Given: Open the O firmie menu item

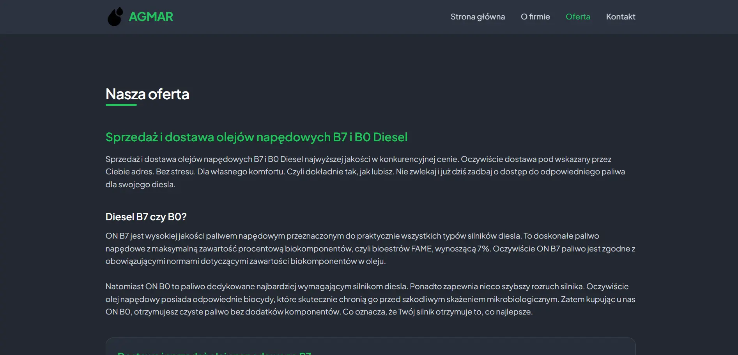Looking at the screenshot, I should click(535, 17).
